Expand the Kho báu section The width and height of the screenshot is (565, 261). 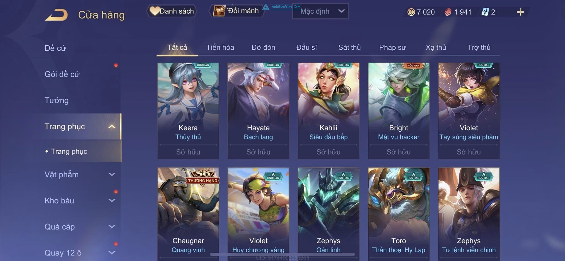point(79,201)
